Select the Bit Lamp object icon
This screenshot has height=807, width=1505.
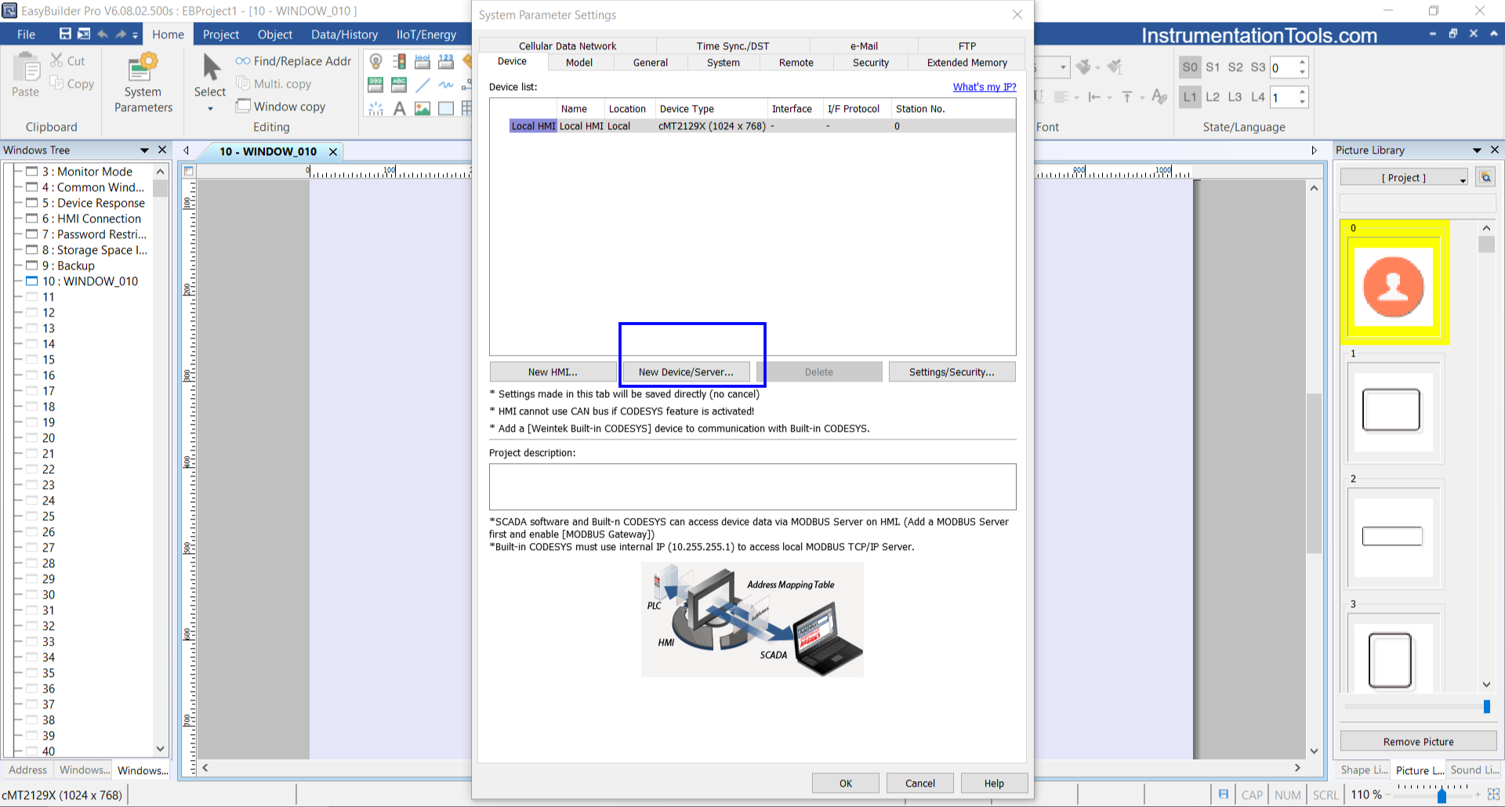point(375,61)
